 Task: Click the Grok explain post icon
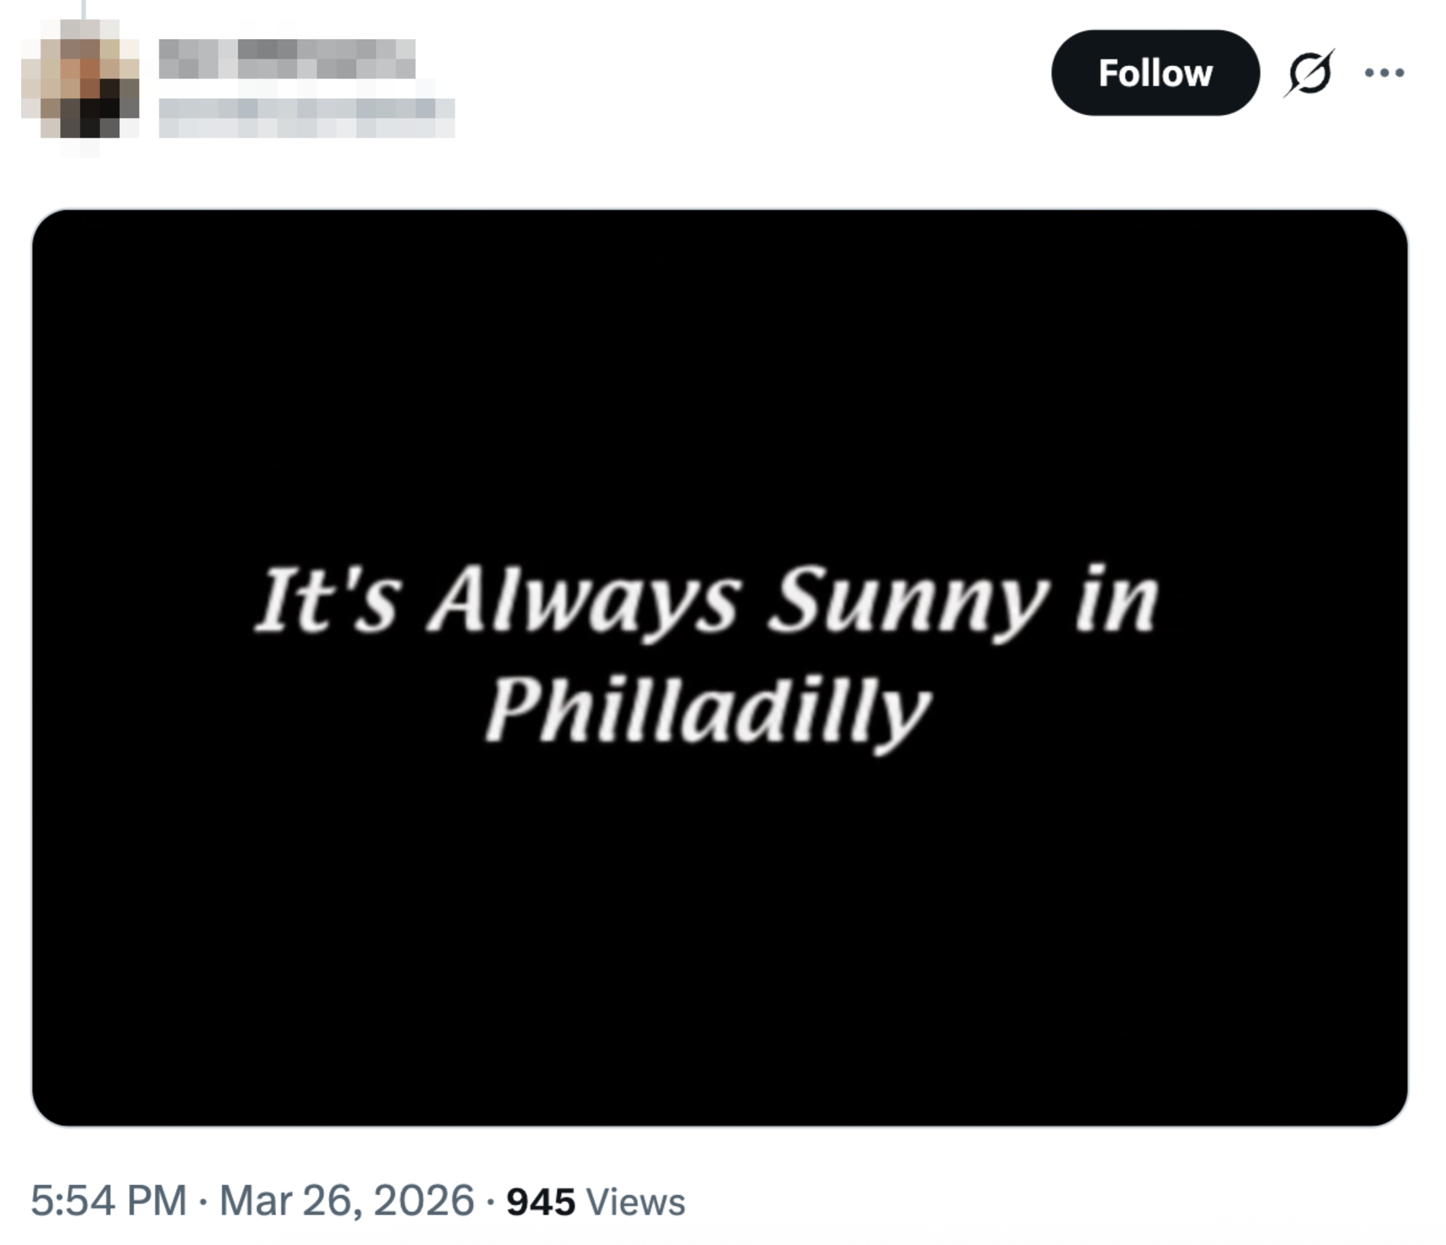tap(1309, 73)
